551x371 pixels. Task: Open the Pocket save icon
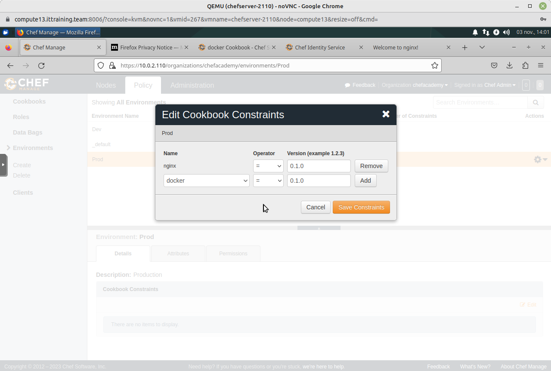[x=494, y=65]
